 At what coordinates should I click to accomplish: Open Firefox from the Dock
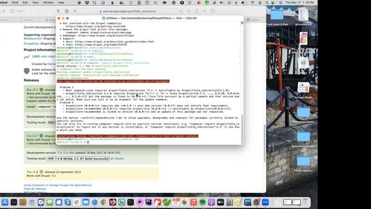[112, 202]
